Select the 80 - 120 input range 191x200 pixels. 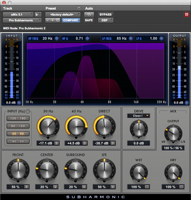(x=18, y=126)
